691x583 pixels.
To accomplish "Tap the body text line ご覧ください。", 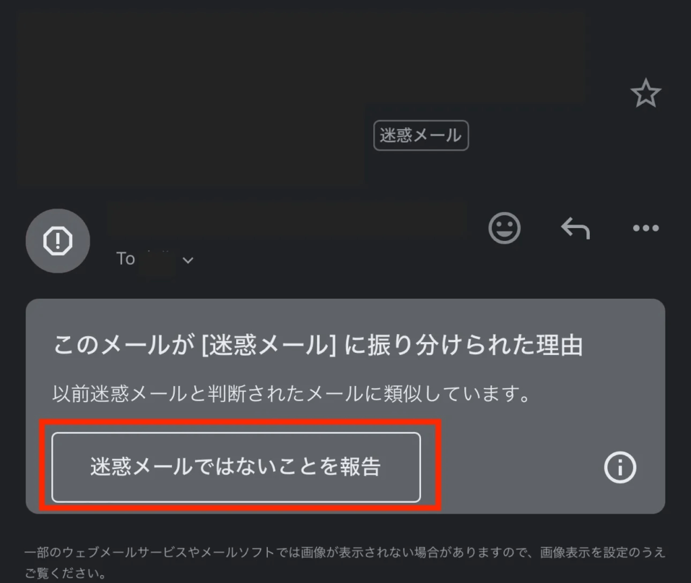I will pos(65,573).
